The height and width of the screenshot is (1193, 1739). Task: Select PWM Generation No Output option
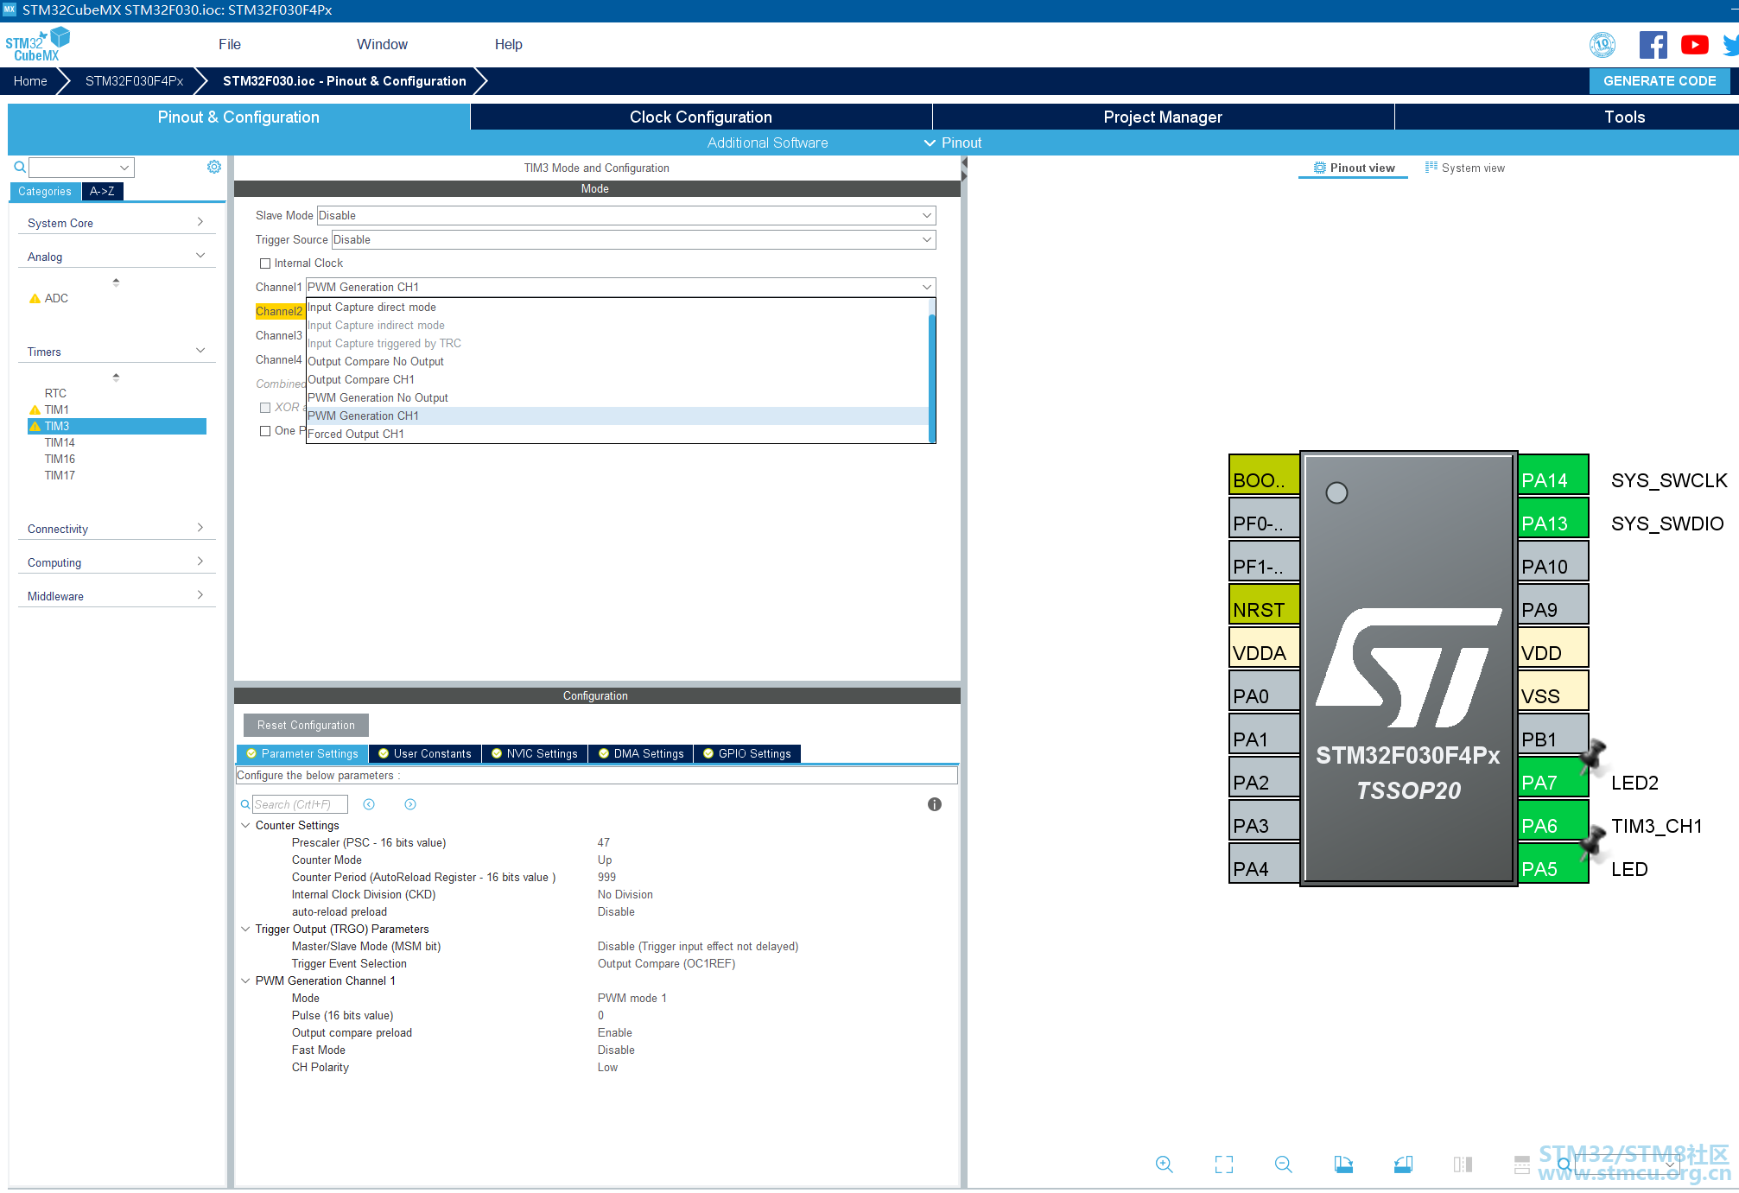(617, 398)
